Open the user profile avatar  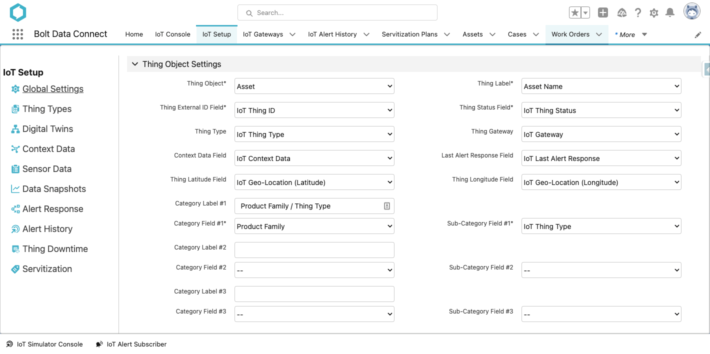692,12
